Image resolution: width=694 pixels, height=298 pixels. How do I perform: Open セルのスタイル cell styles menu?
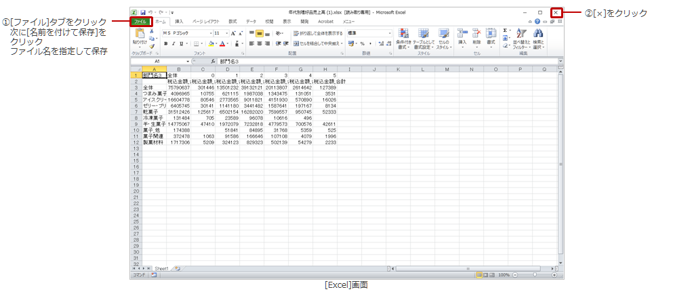click(443, 39)
